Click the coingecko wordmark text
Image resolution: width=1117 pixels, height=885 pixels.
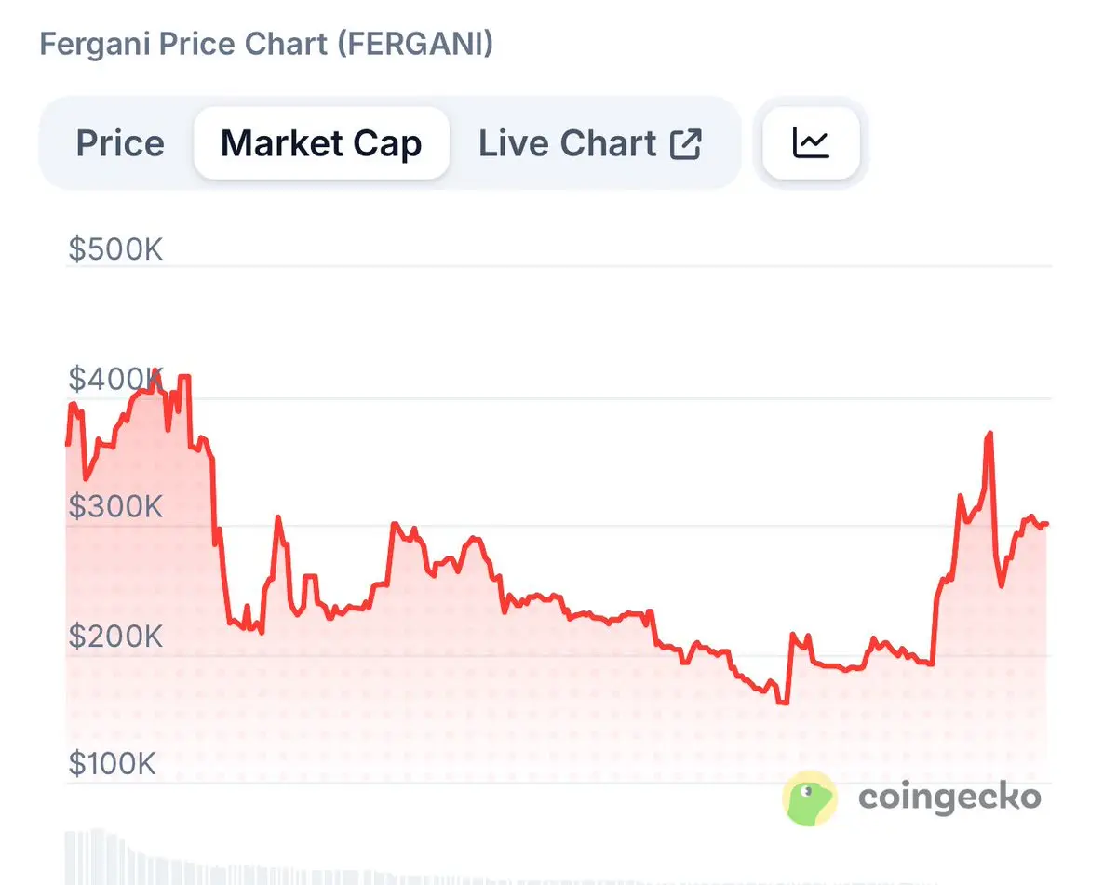[949, 798]
